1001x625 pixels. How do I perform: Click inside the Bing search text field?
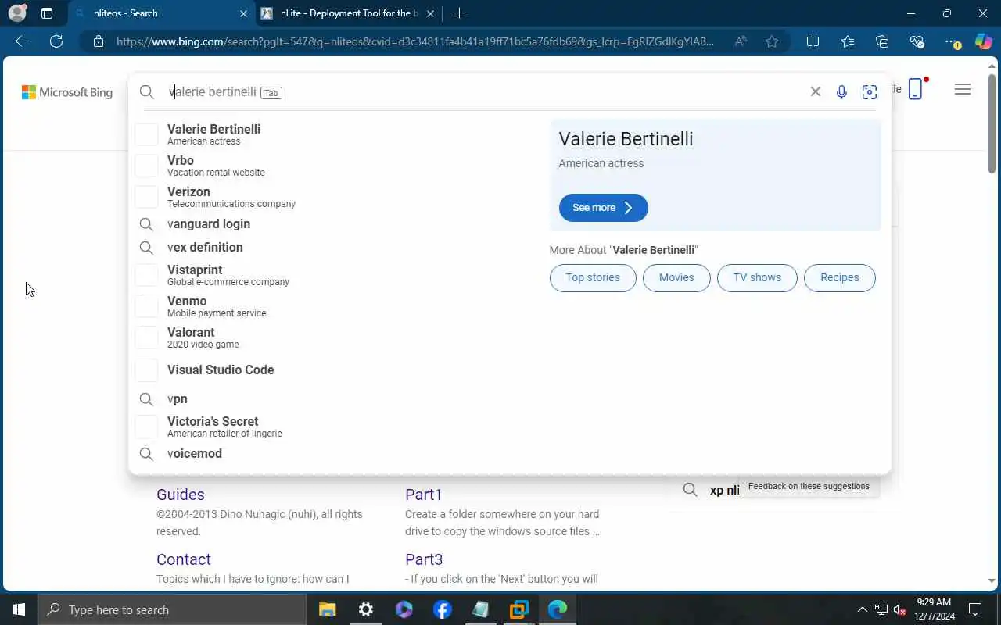tap(485, 92)
